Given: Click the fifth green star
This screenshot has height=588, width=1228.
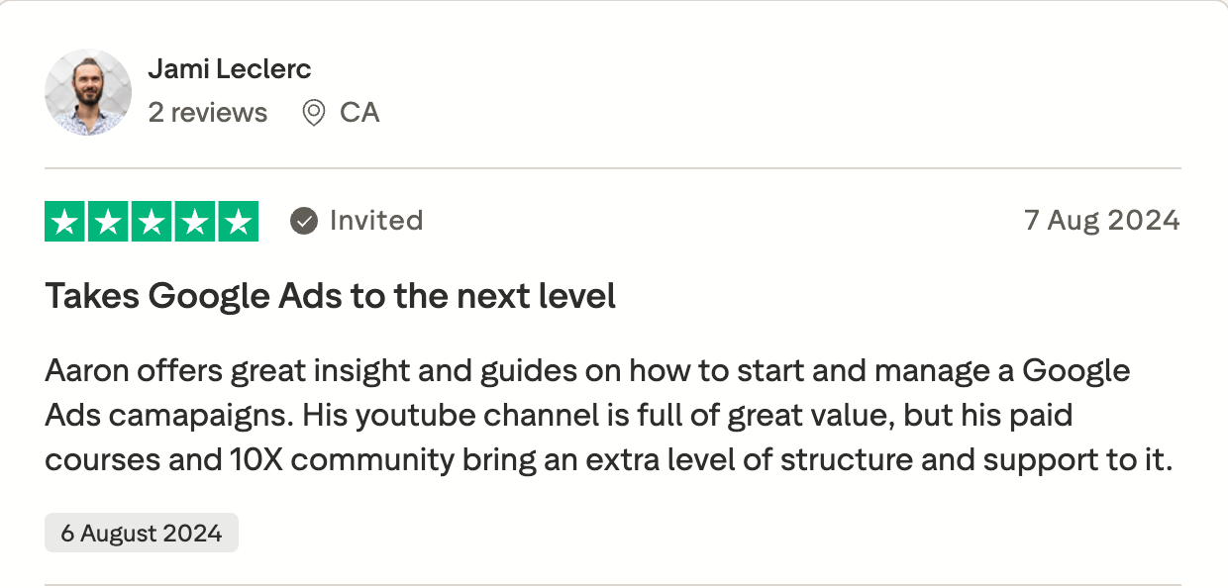Looking at the screenshot, I should tap(238, 221).
